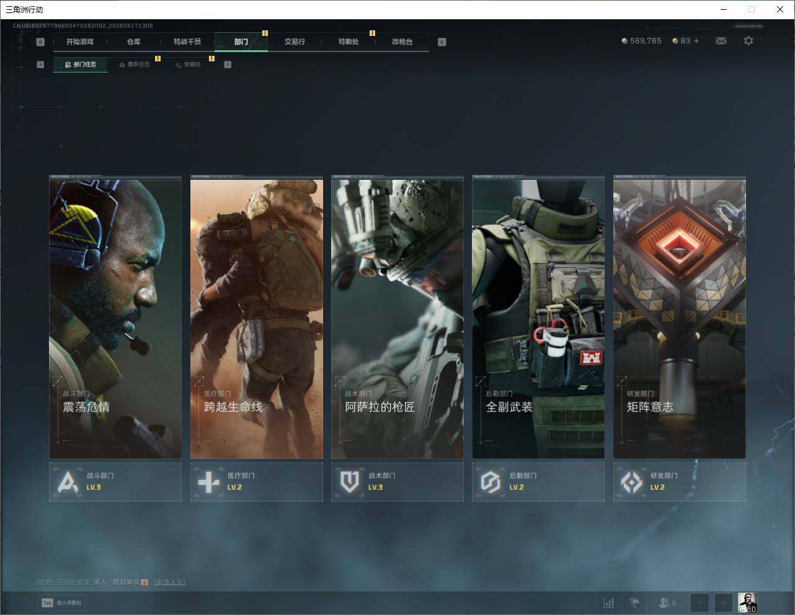
Task: Click the second empty squad slot plus
Action: (723, 603)
